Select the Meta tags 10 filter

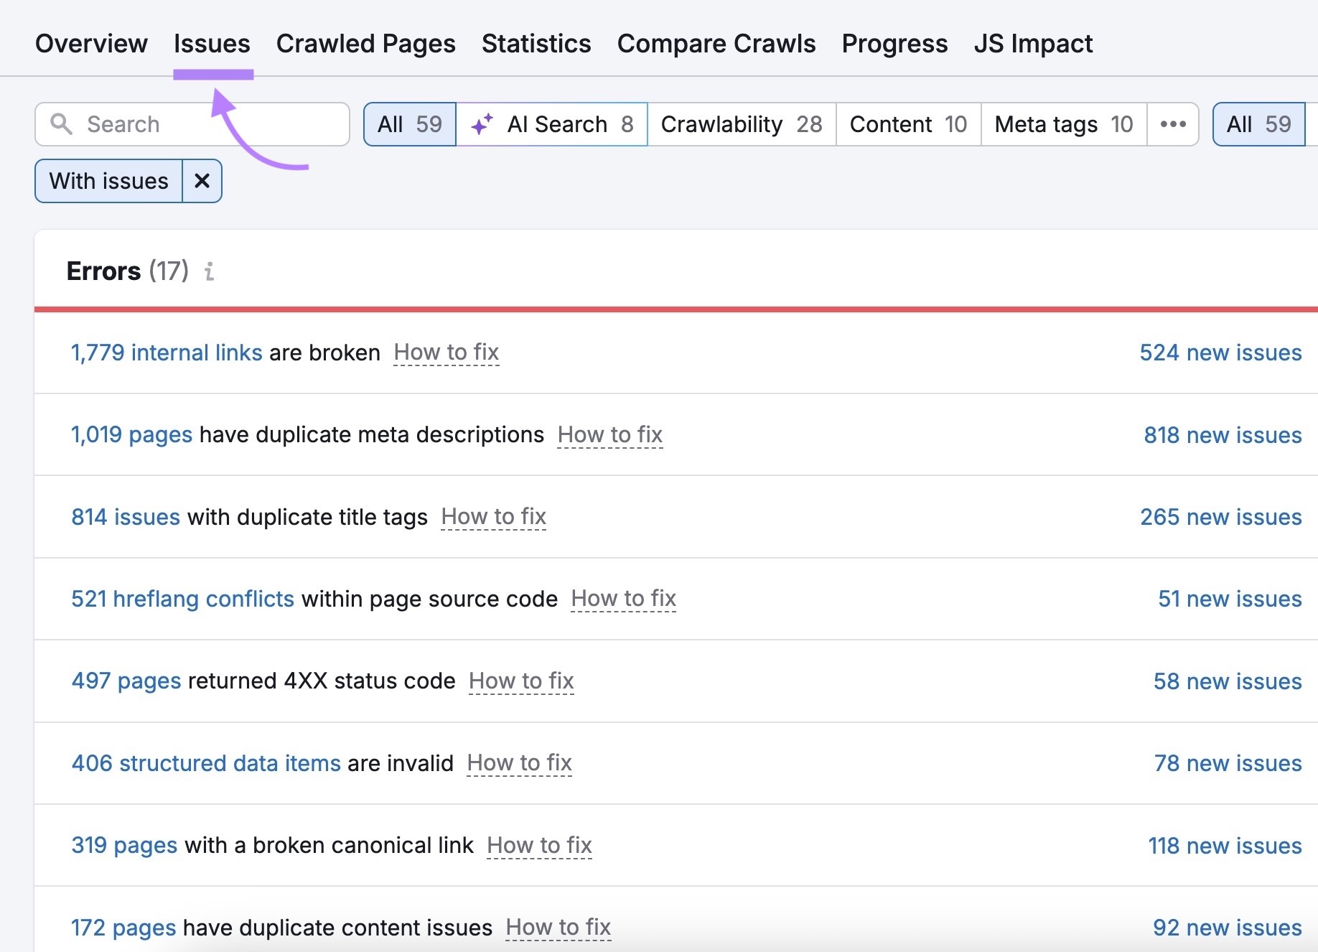pos(1062,123)
